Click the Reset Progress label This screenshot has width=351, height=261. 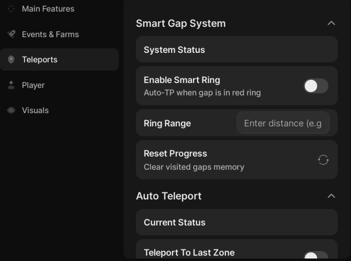[x=175, y=154]
